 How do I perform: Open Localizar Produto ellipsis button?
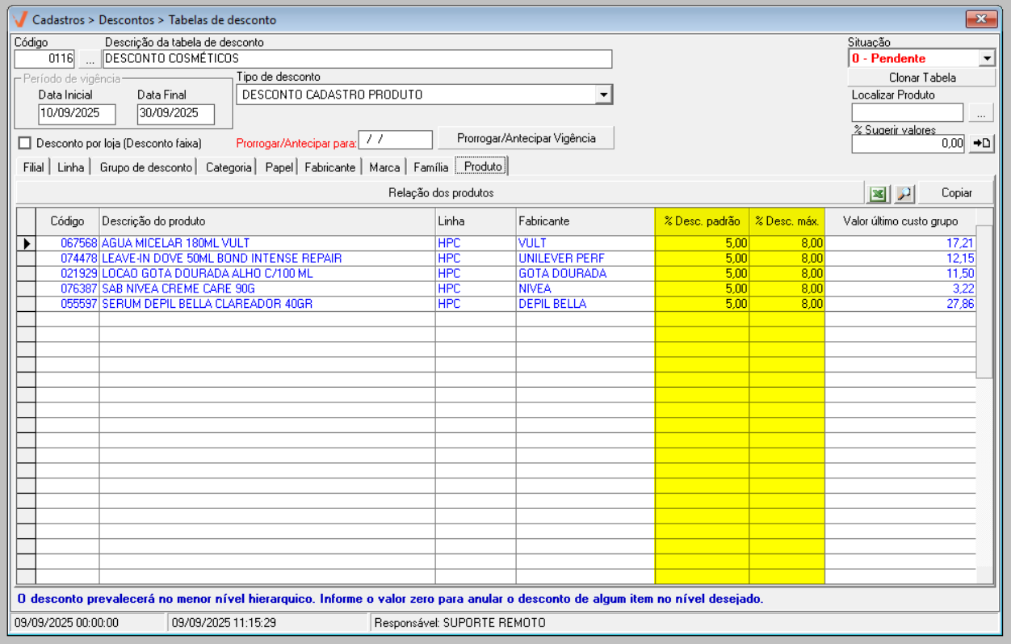coord(981,113)
